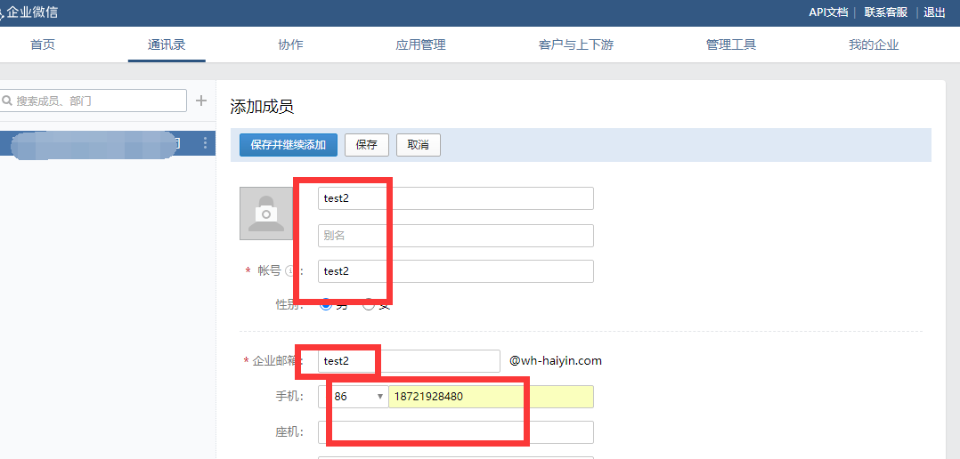Open the API文档 link
The width and height of the screenshot is (960, 459).
(829, 12)
